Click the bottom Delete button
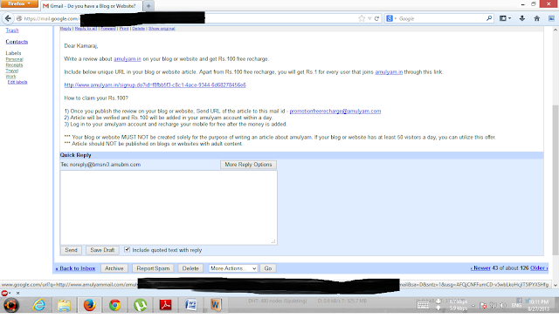The height and width of the screenshot is (318, 559). (x=190, y=268)
